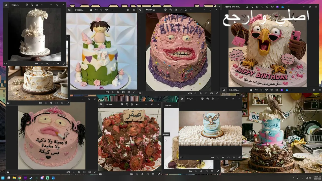Viewport: 322px width, 181px height.
Task: Open OneDrive from IMG_9281.jpg window
Action: [287, 90]
